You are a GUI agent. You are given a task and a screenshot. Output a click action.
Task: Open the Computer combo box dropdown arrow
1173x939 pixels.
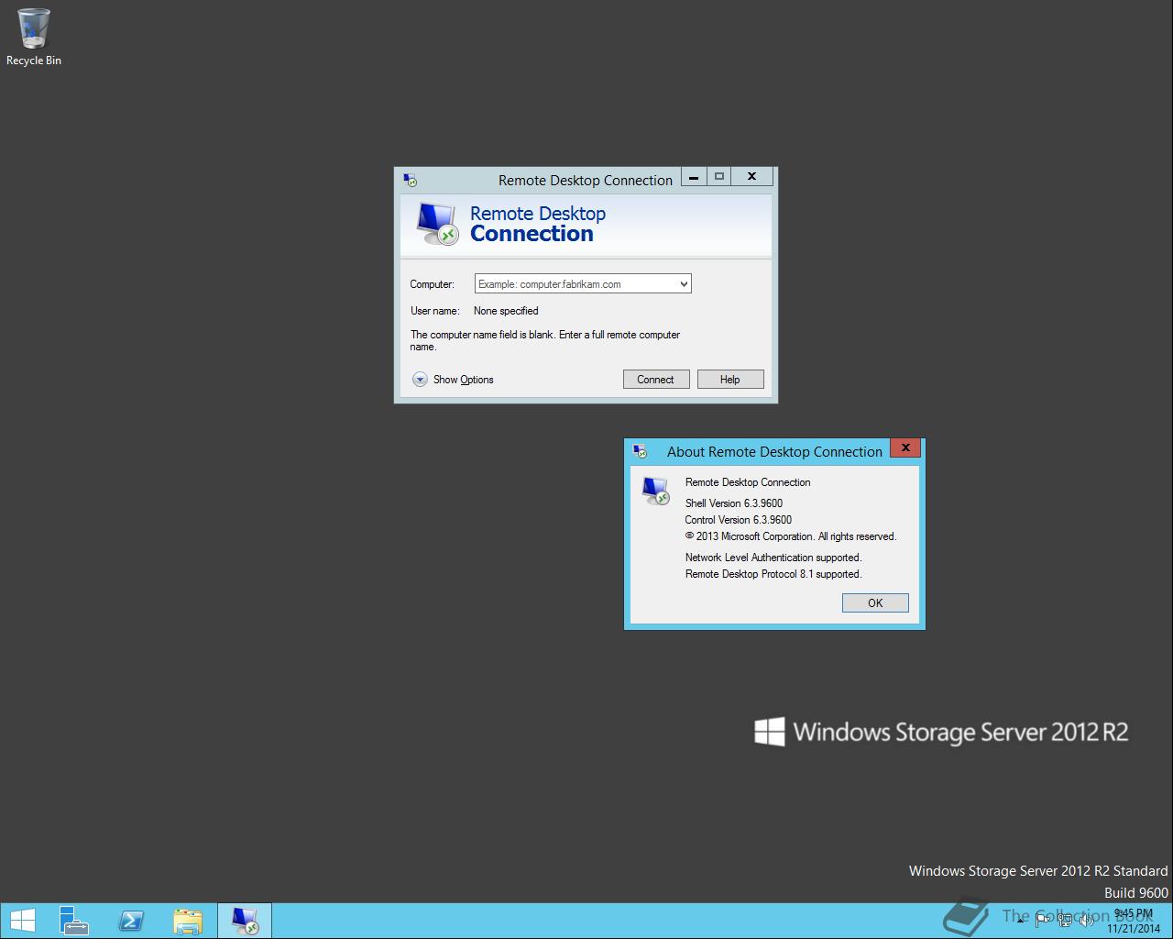[x=684, y=284]
